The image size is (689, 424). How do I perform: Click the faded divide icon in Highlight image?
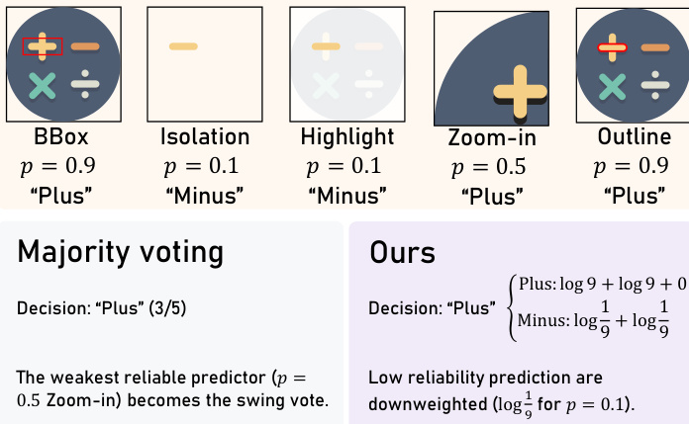pos(367,86)
